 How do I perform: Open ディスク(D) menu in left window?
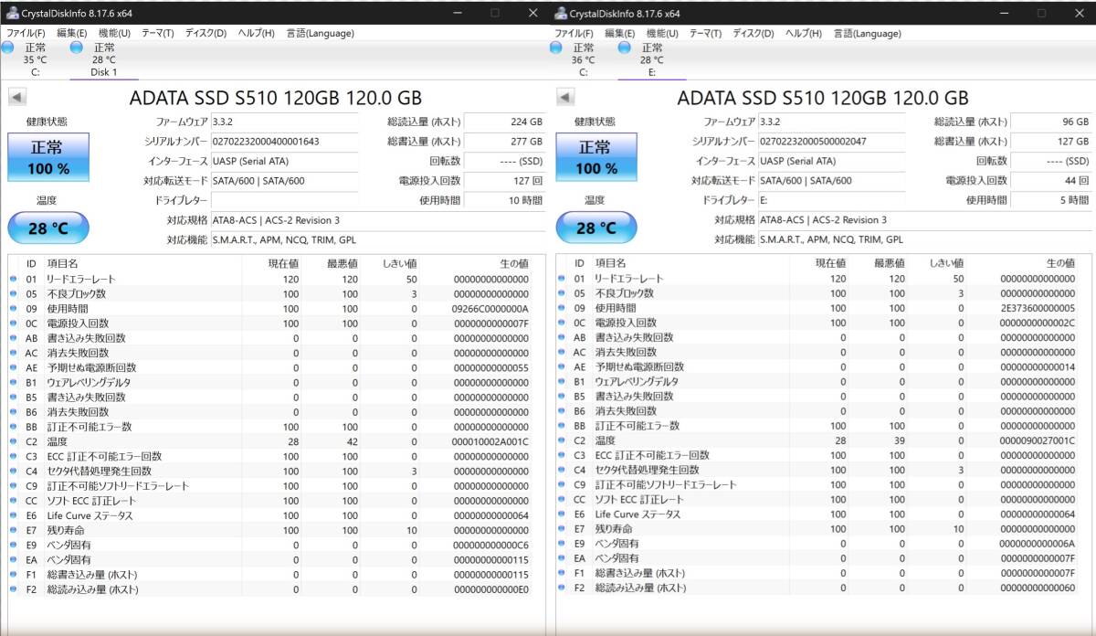[205, 33]
